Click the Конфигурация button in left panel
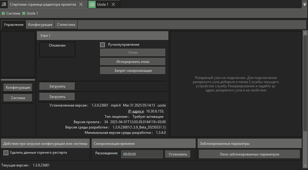 (x=18, y=88)
